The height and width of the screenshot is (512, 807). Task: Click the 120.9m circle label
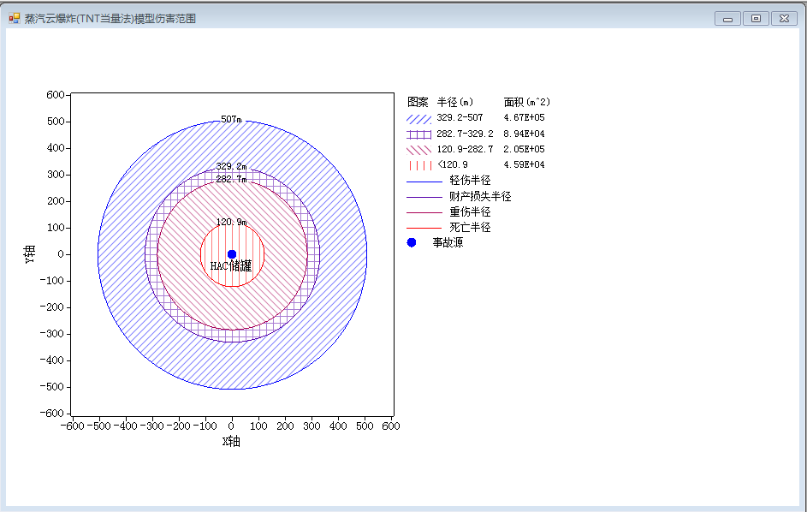click(x=231, y=222)
